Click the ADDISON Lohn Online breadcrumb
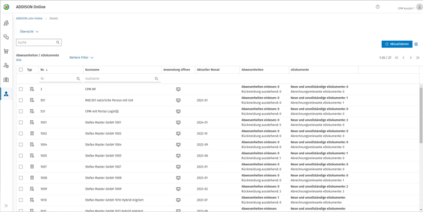The width and height of the screenshot is (423, 212). (29, 19)
